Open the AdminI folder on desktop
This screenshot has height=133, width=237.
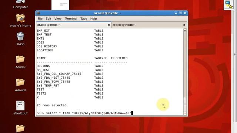click(20, 62)
